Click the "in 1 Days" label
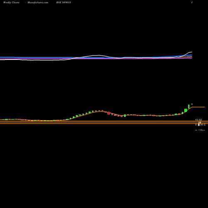The width and height of the screenshot is (208, 208). [200, 130]
